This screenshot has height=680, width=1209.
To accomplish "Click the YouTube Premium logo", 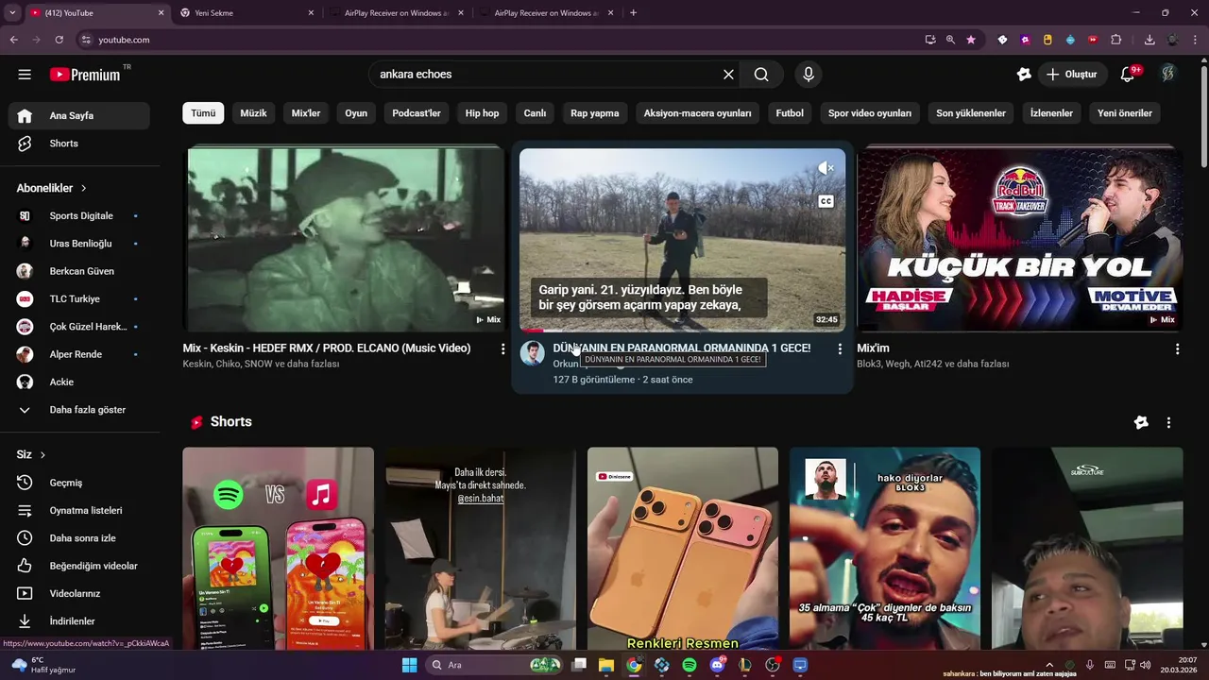I will (85, 75).
